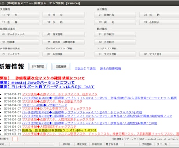Open the 41 データチェック button
This screenshot has height=148, width=179.
[x=19, y=34]
